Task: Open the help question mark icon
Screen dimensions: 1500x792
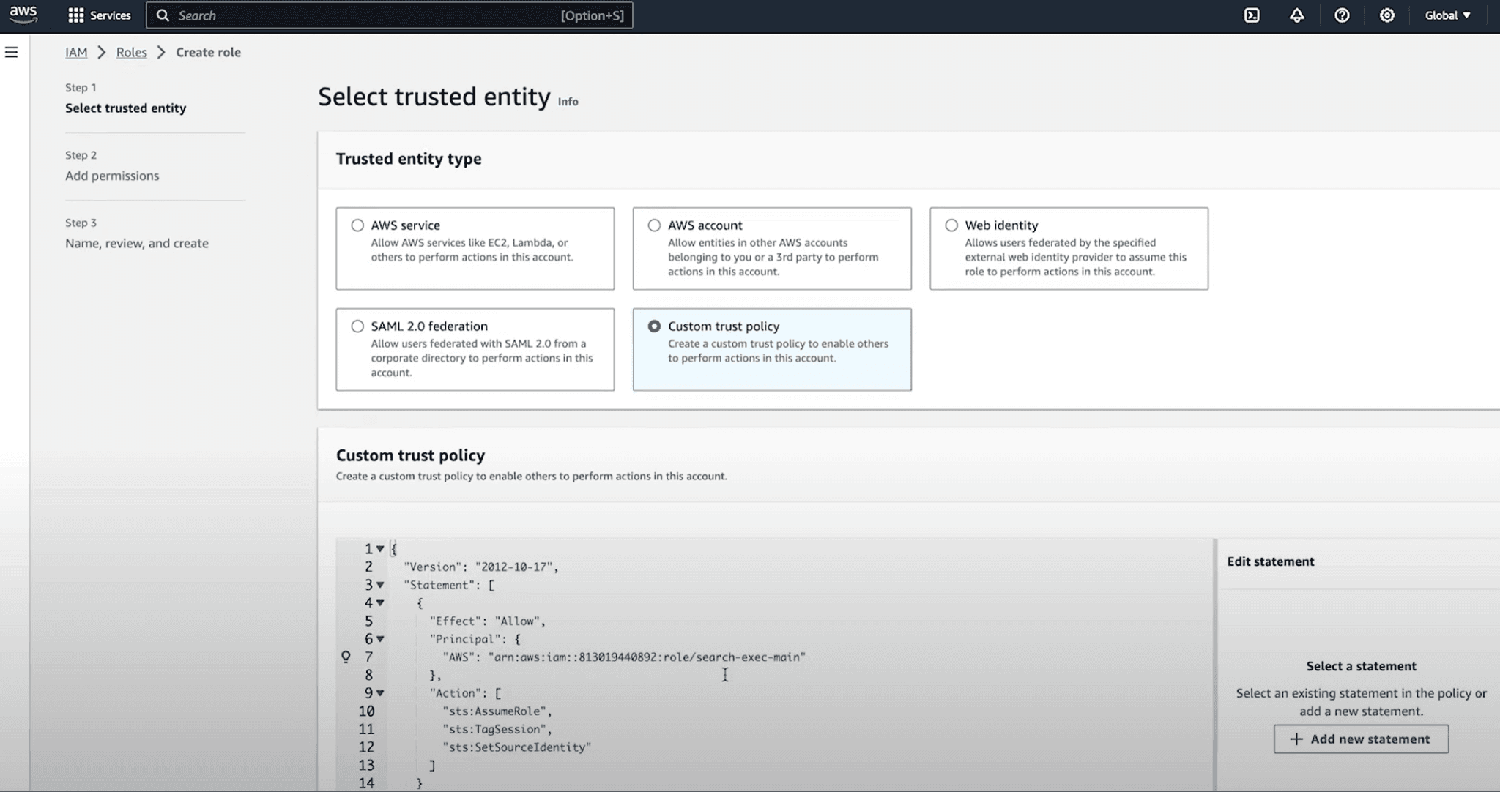Action: pos(1342,15)
